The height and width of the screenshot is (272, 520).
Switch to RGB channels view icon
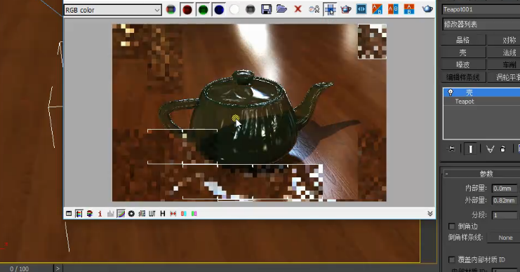[171, 10]
